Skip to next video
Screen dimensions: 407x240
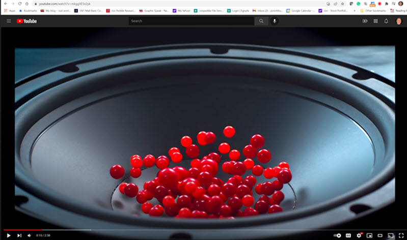[19, 235]
